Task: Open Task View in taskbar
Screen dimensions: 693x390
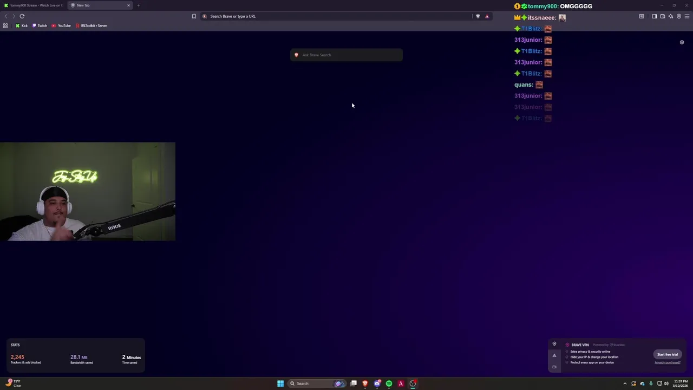Action: pos(354,383)
